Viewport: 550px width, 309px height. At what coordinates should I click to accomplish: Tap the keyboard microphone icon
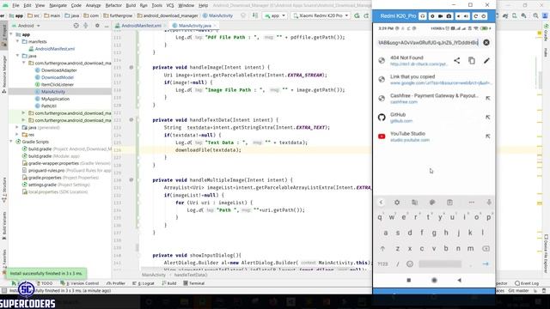pyautogui.click(x=489, y=203)
